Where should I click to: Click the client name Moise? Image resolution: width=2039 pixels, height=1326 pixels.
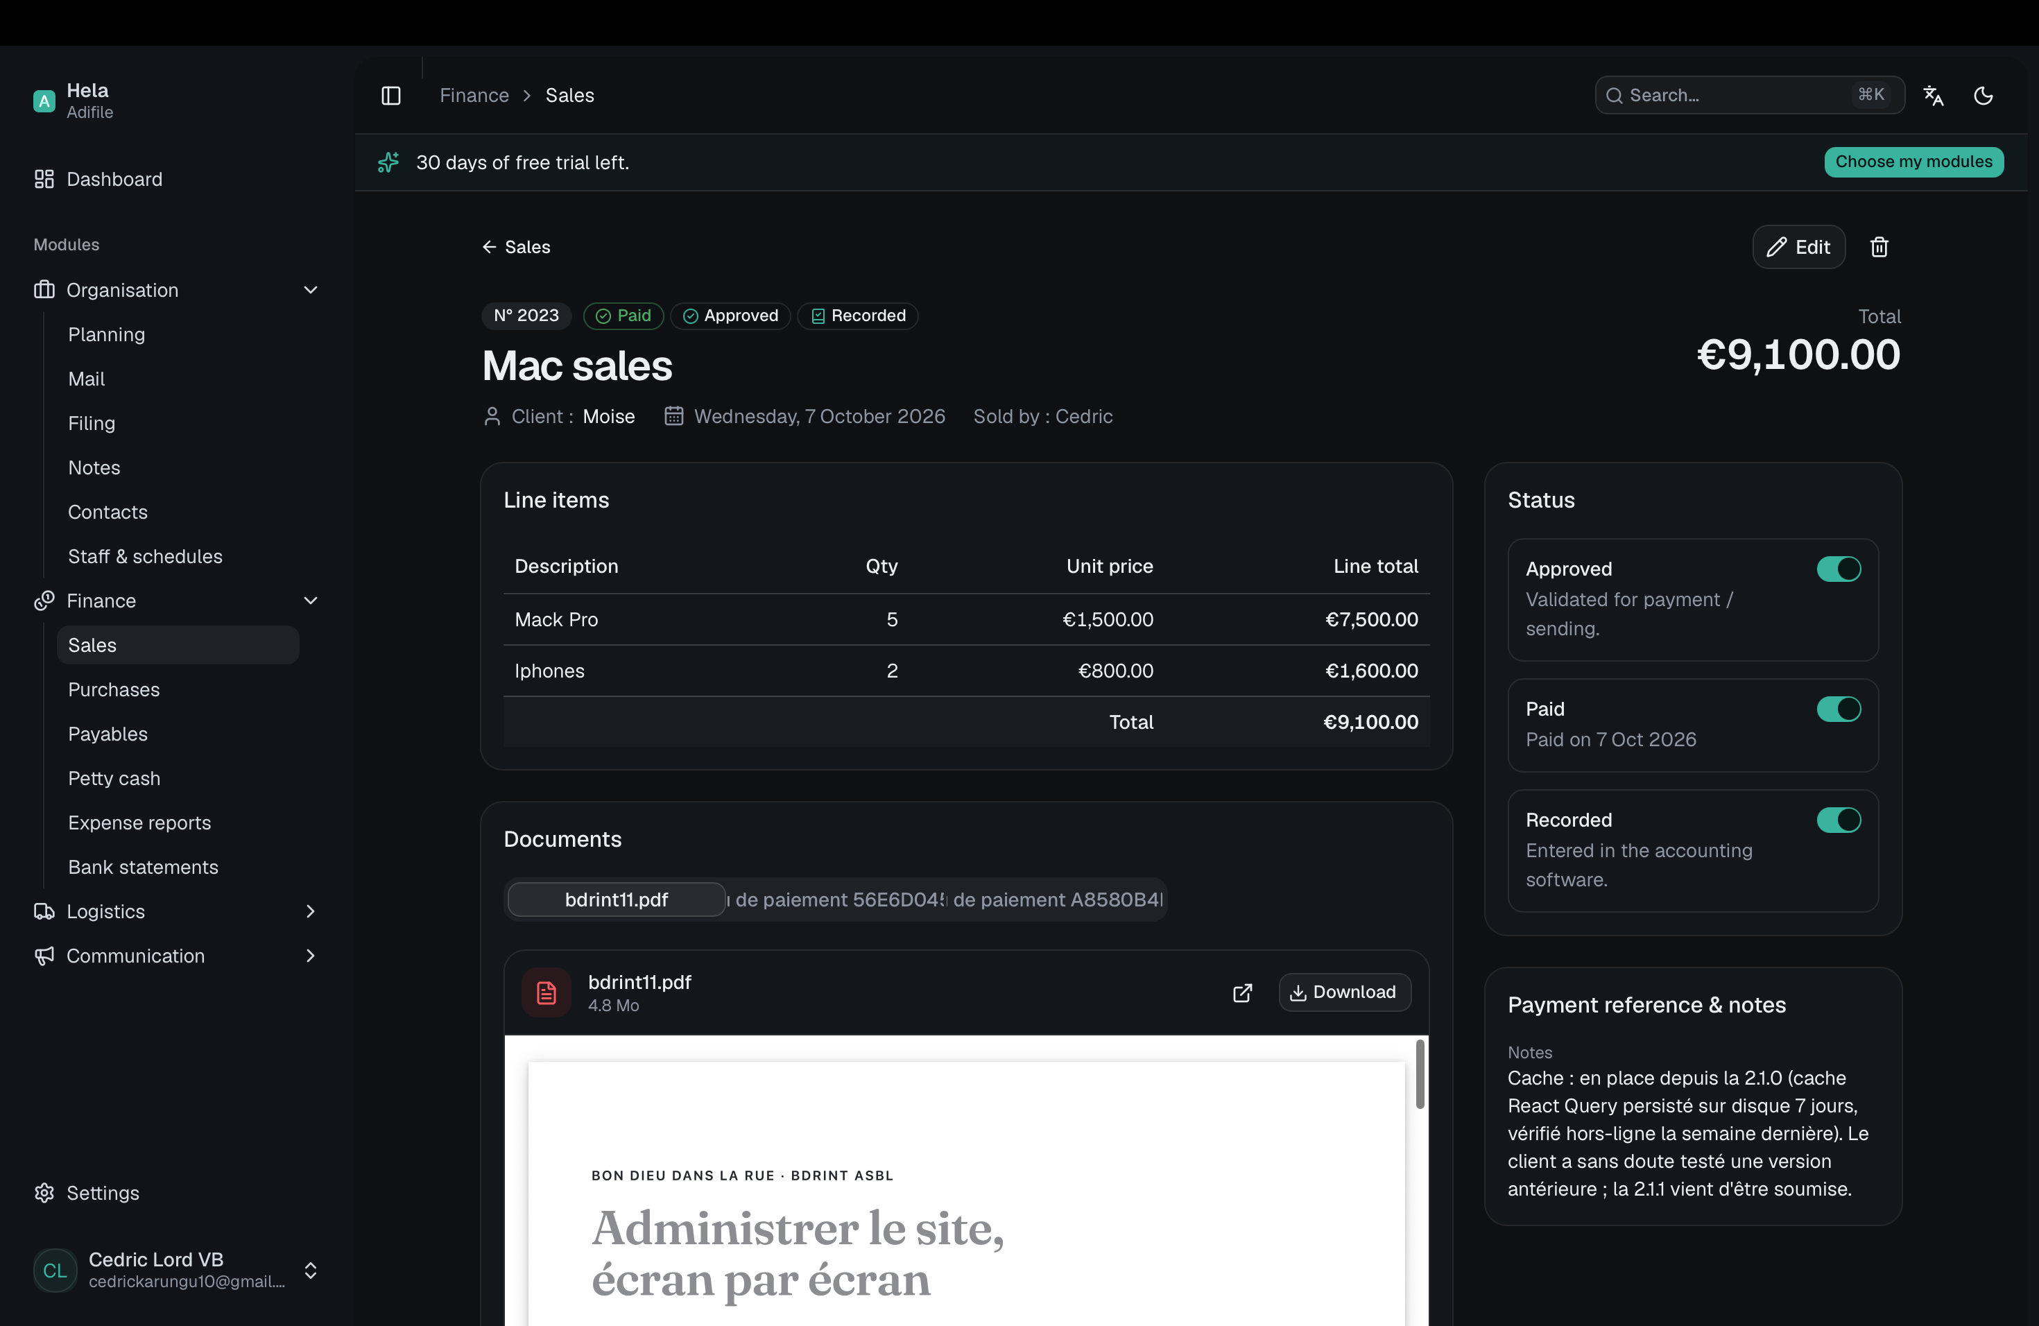(608, 416)
